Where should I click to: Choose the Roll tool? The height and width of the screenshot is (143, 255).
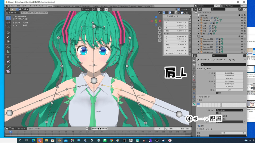pos(8,57)
